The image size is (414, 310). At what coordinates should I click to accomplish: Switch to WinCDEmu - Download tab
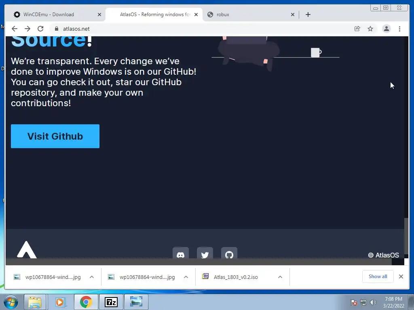click(57, 15)
